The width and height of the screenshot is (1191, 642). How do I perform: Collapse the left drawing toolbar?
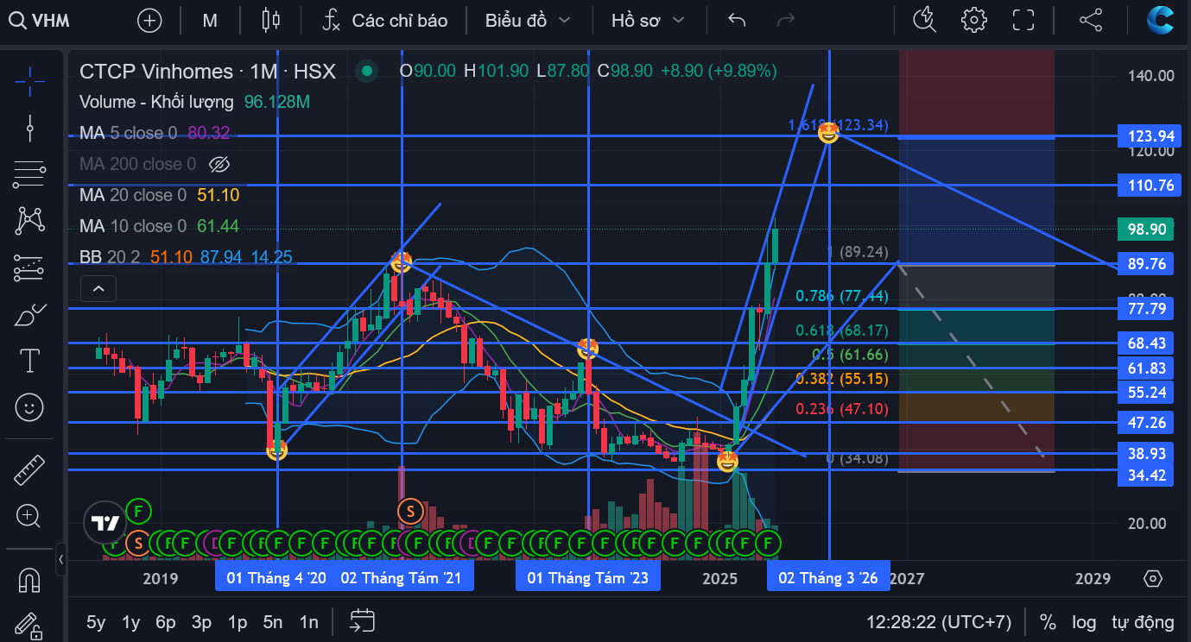tap(60, 560)
